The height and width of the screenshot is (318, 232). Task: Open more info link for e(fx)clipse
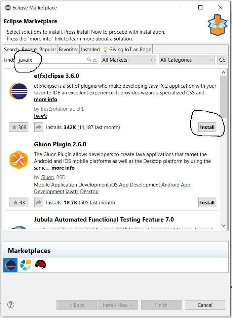click(x=45, y=99)
